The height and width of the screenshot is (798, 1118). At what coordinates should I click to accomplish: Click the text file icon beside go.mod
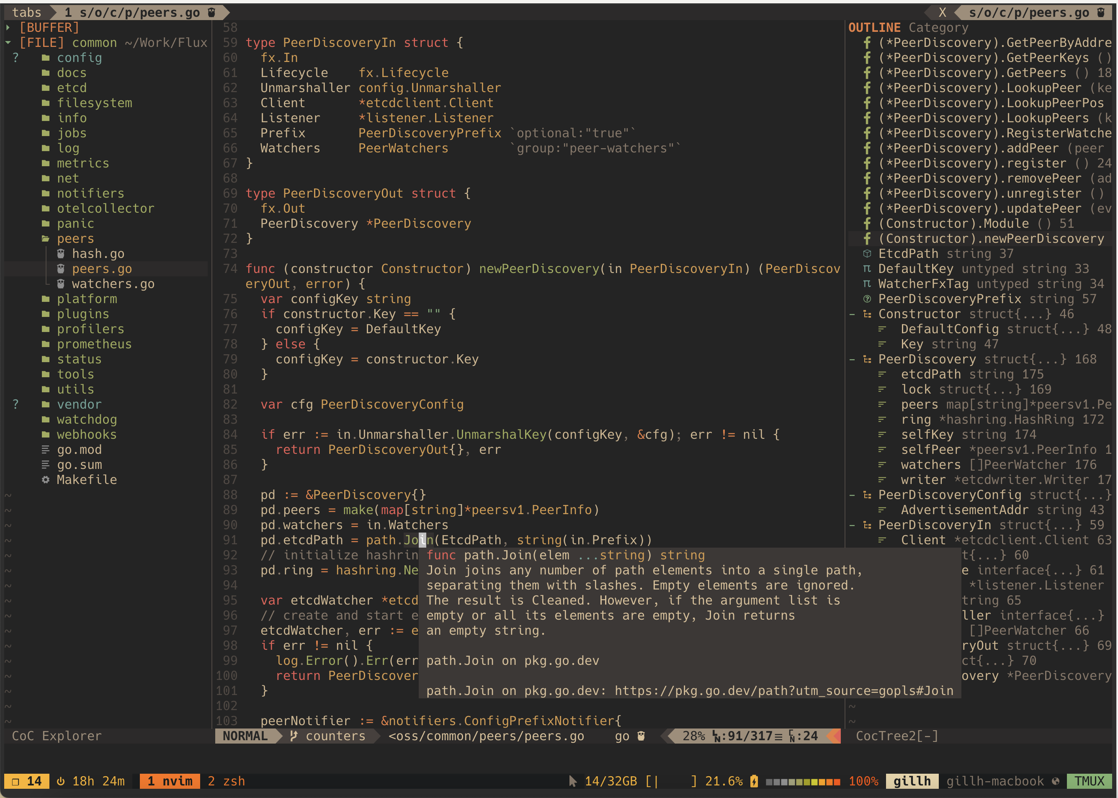click(x=46, y=450)
